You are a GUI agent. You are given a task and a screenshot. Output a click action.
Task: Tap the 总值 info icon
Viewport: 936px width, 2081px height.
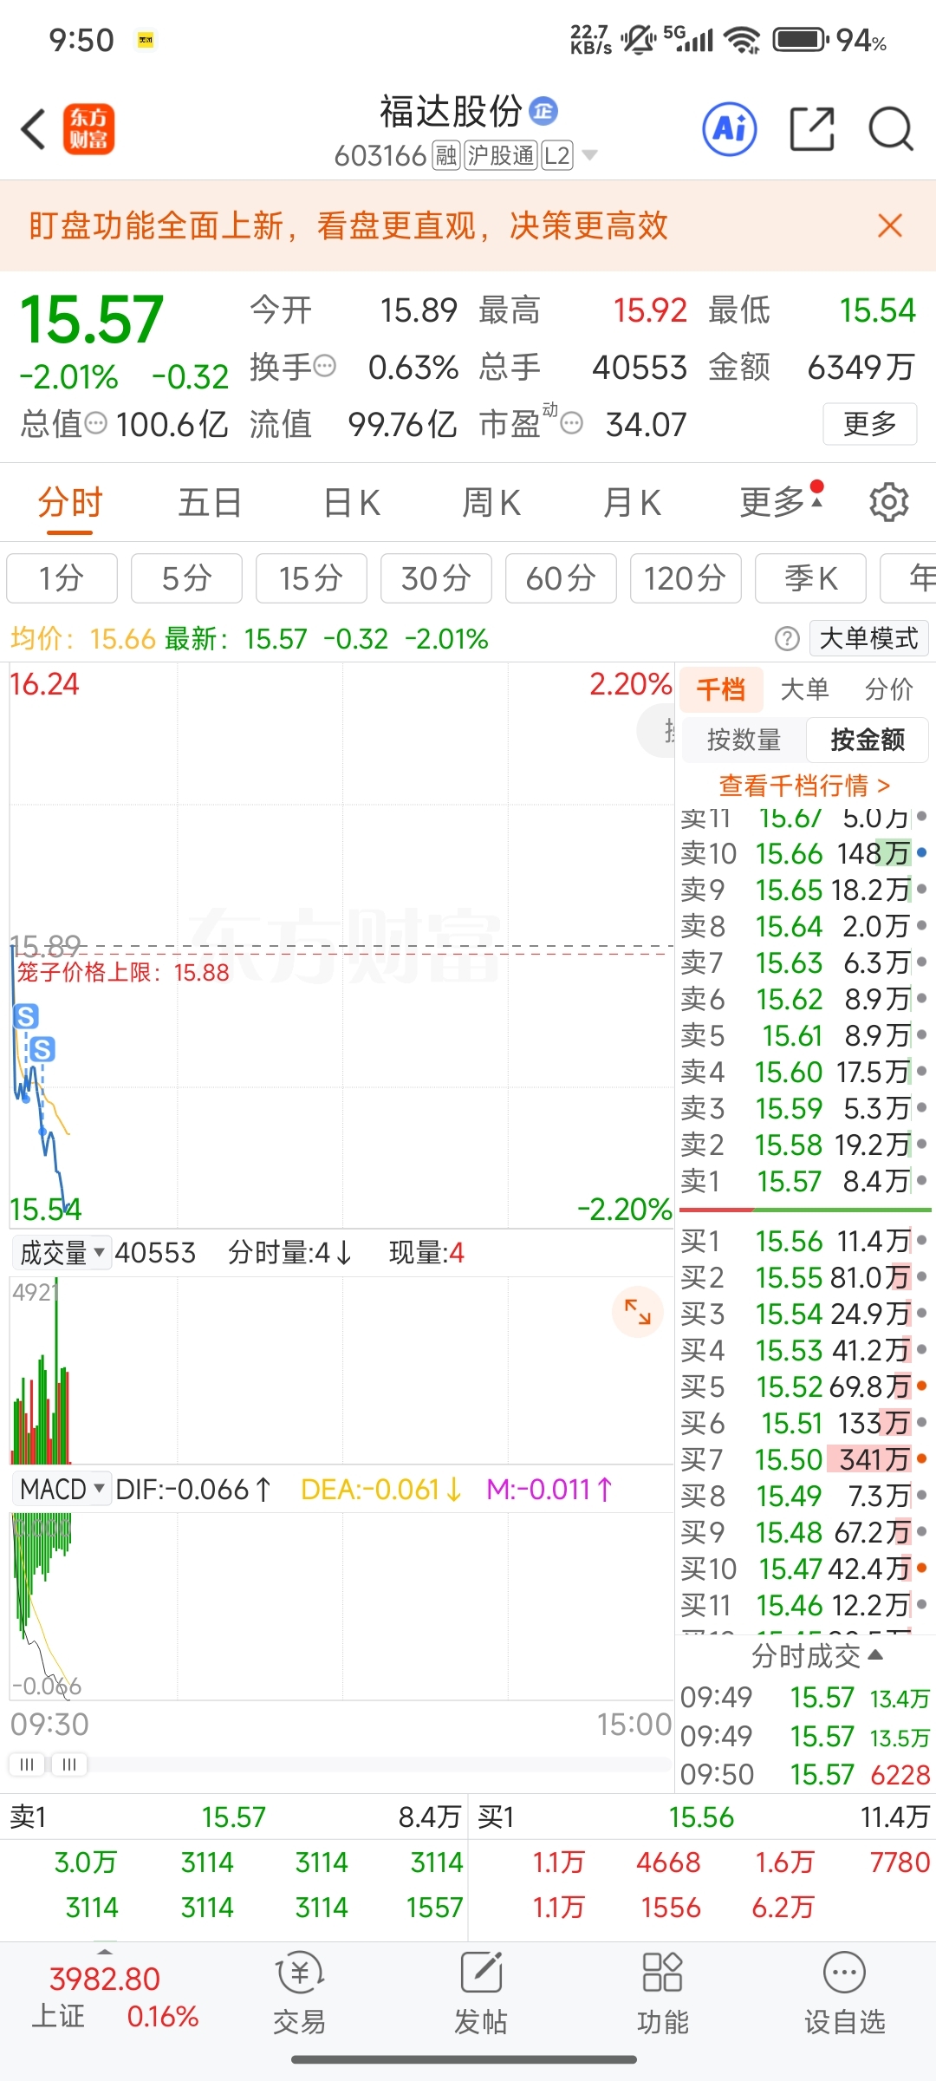point(96,424)
